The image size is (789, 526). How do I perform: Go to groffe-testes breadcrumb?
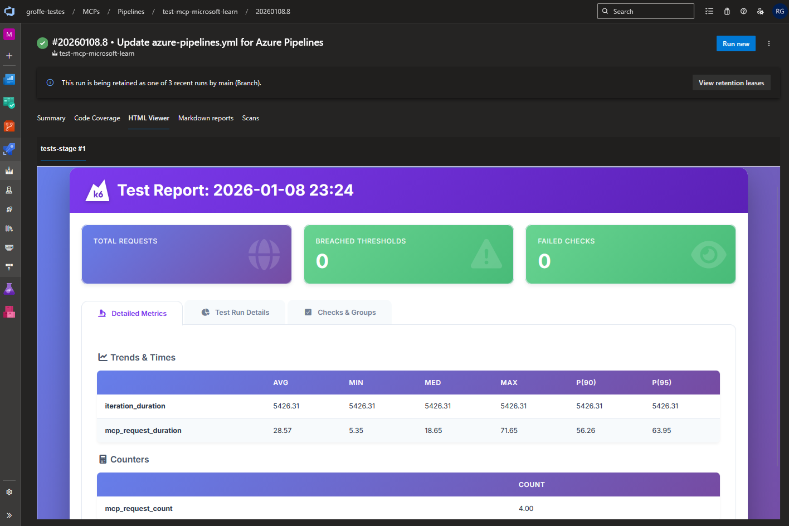point(45,11)
